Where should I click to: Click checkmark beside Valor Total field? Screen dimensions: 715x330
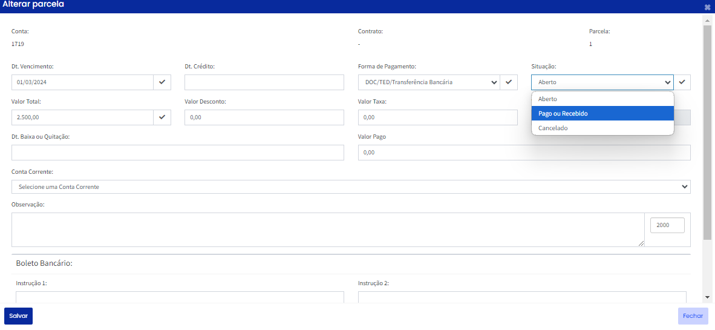coord(162,117)
